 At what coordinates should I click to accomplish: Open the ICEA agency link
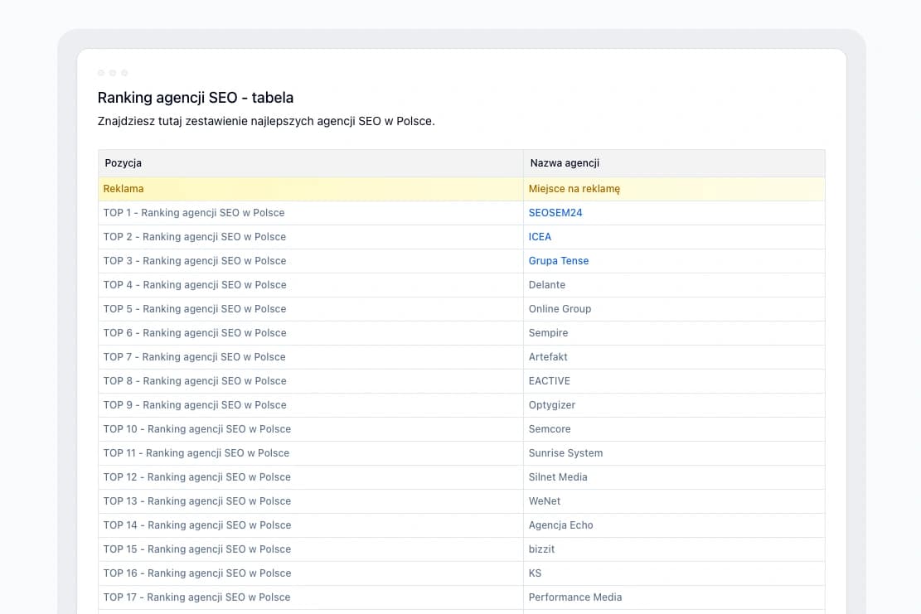(540, 237)
